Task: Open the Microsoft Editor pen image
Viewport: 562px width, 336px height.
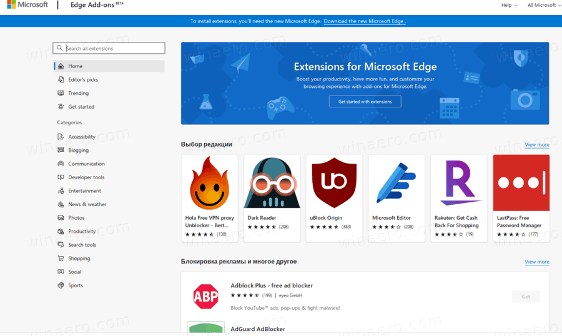Action: coord(397,183)
